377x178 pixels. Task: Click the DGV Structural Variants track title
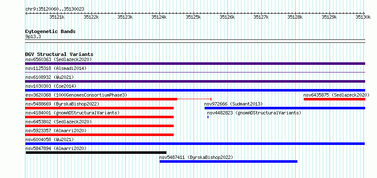(59, 54)
